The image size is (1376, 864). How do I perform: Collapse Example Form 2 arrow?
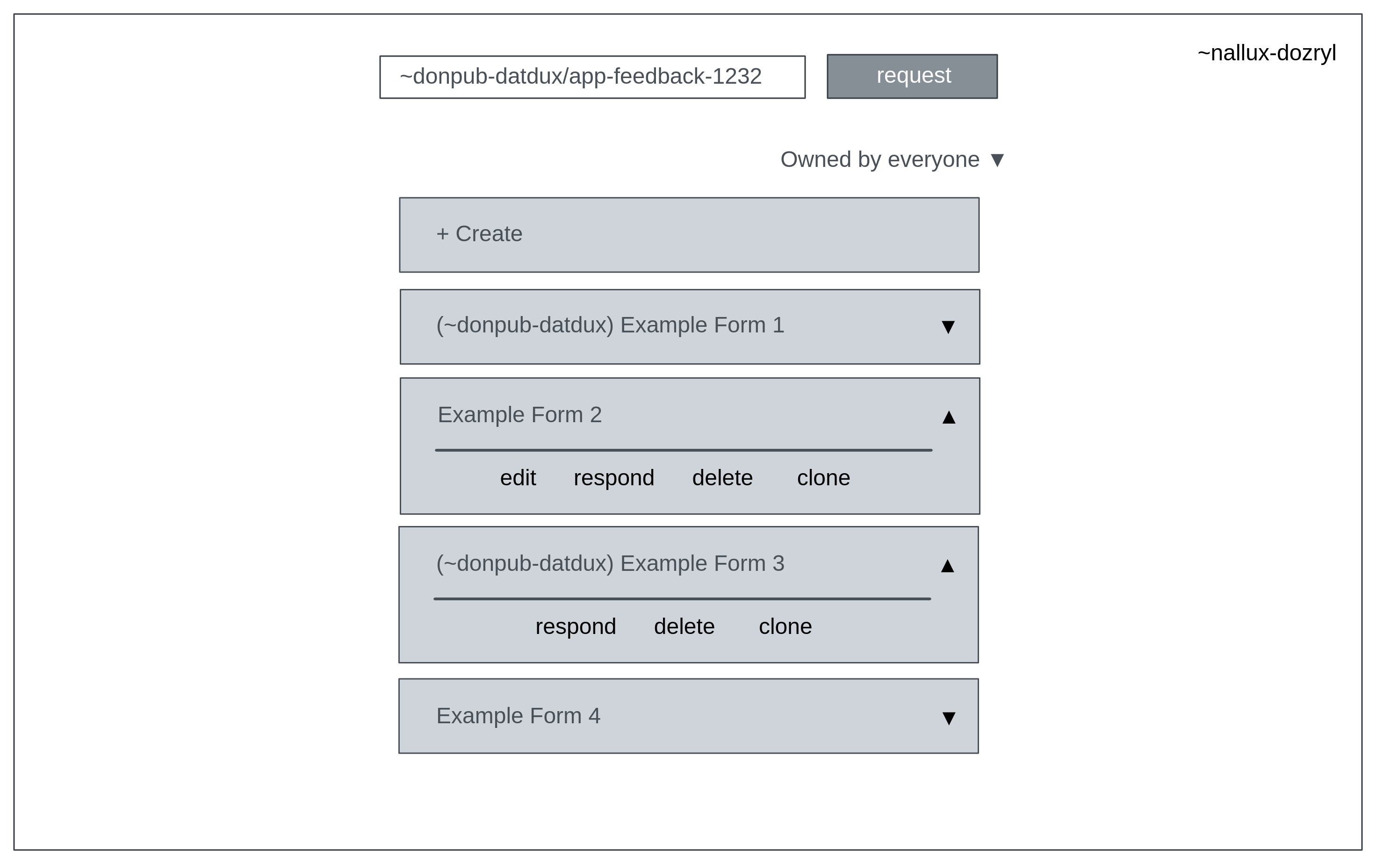(949, 417)
